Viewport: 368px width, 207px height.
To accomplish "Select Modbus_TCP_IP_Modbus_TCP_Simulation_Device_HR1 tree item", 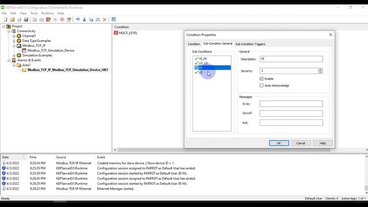I will point(68,70).
